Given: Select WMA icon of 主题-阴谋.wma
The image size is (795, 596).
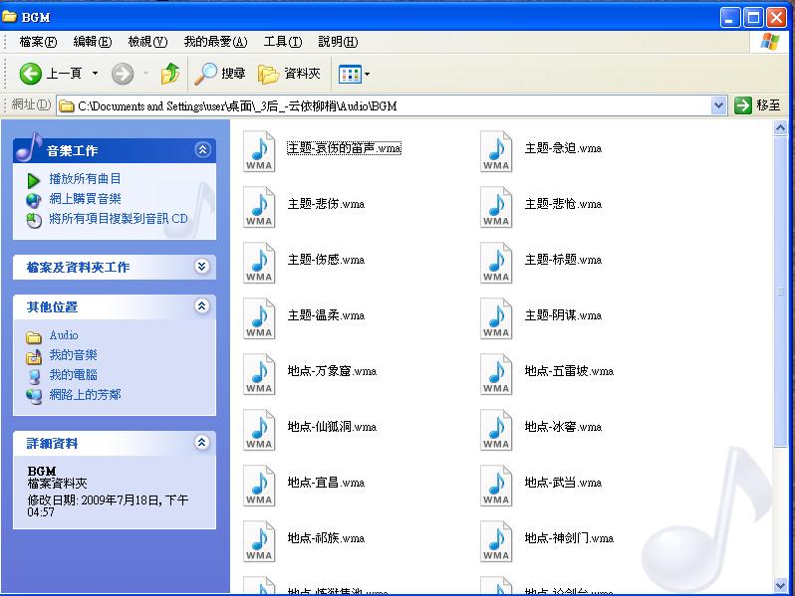Looking at the screenshot, I should click(496, 318).
